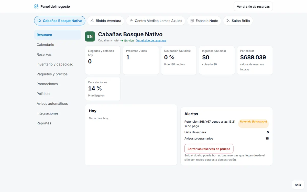Click the Panel del negocio grid icon
The image size is (307, 192).
[37, 6]
